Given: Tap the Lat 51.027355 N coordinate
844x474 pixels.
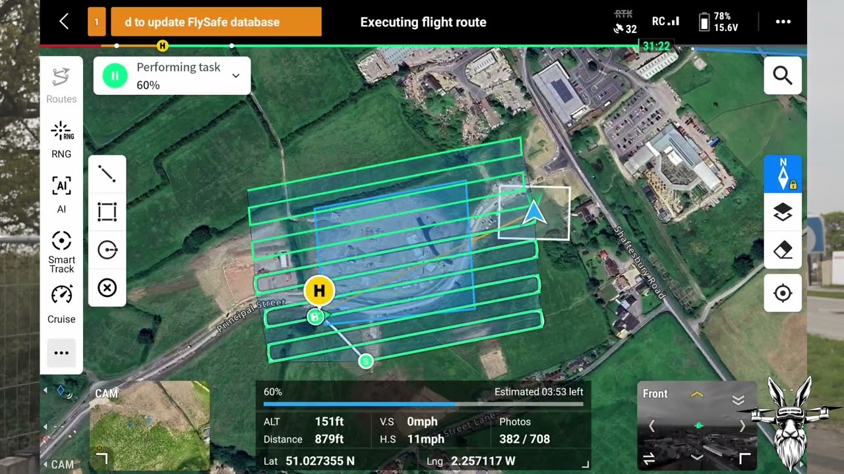Looking at the screenshot, I should pyautogui.click(x=309, y=461).
